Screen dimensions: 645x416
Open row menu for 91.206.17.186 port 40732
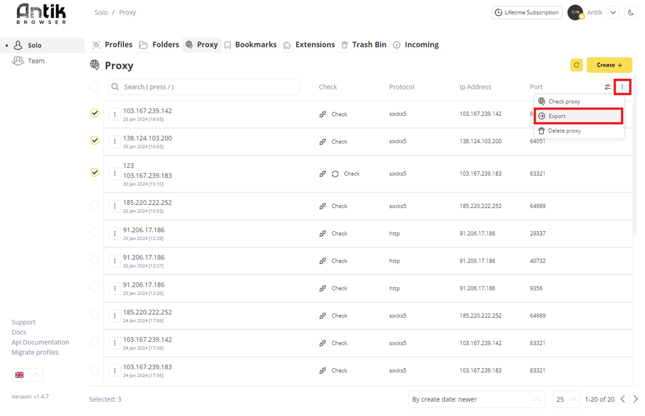[x=115, y=261]
